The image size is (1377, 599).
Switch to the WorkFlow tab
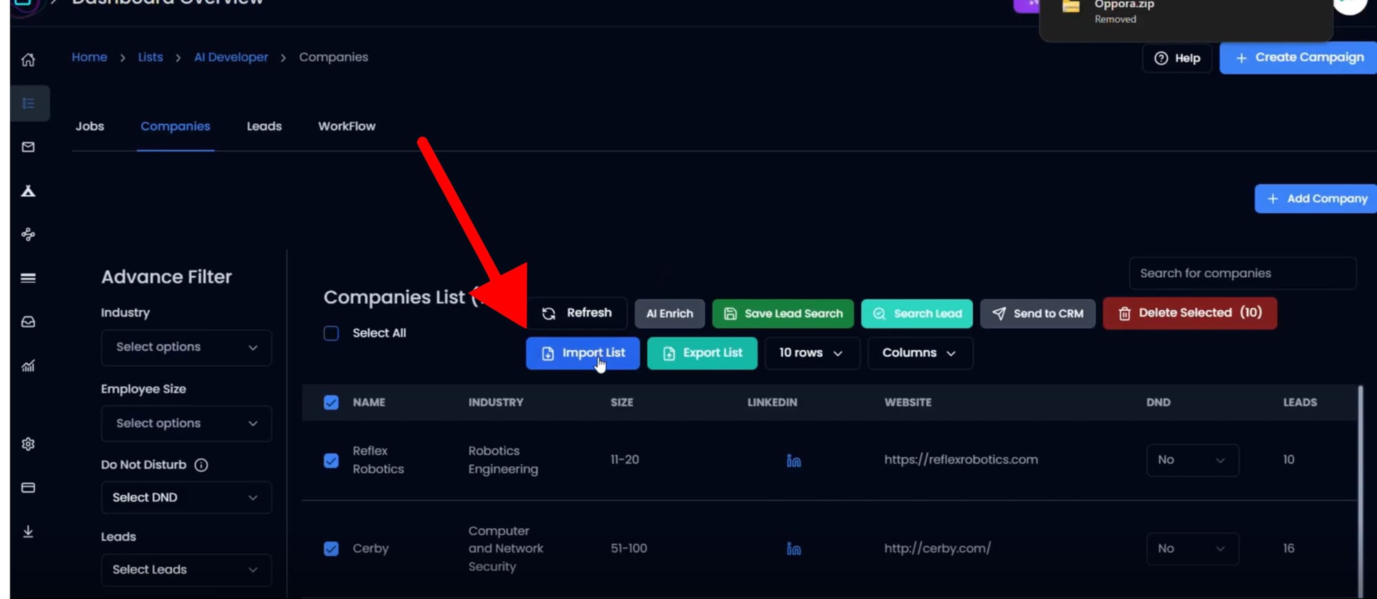(346, 127)
